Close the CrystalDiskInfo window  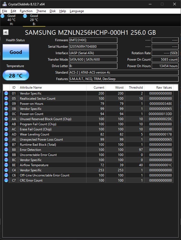(x=175, y=4)
